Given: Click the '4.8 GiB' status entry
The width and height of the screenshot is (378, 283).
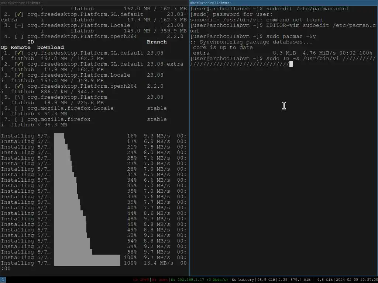Looking at the screenshot, I should click(325, 280).
